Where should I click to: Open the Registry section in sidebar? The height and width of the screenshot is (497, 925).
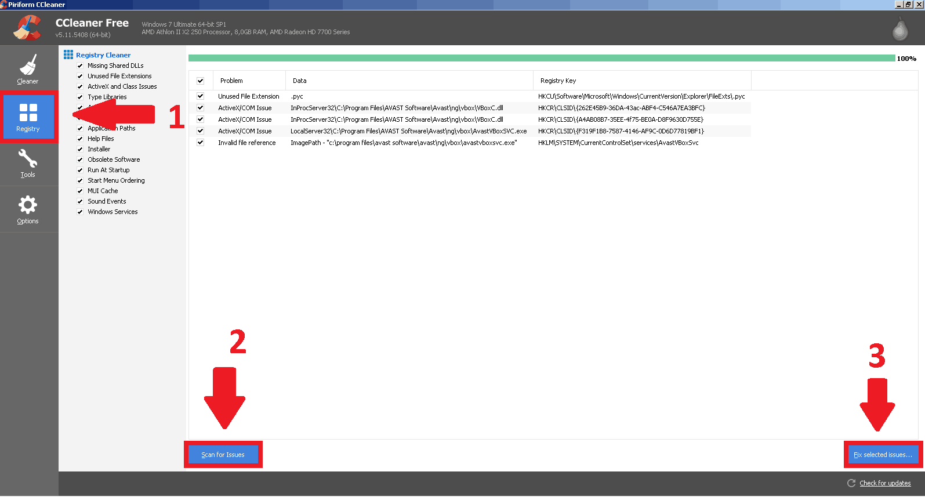pos(28,117)
